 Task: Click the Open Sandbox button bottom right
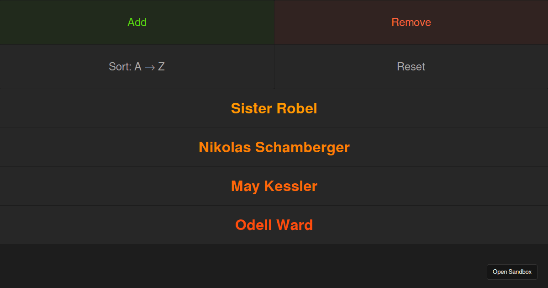[x=512, y=272]
